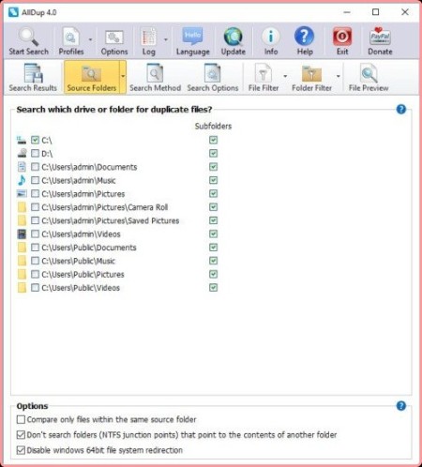The image size is (422, 467).
Task: Click the admin Videos film icon
Action: click(22, 234)
